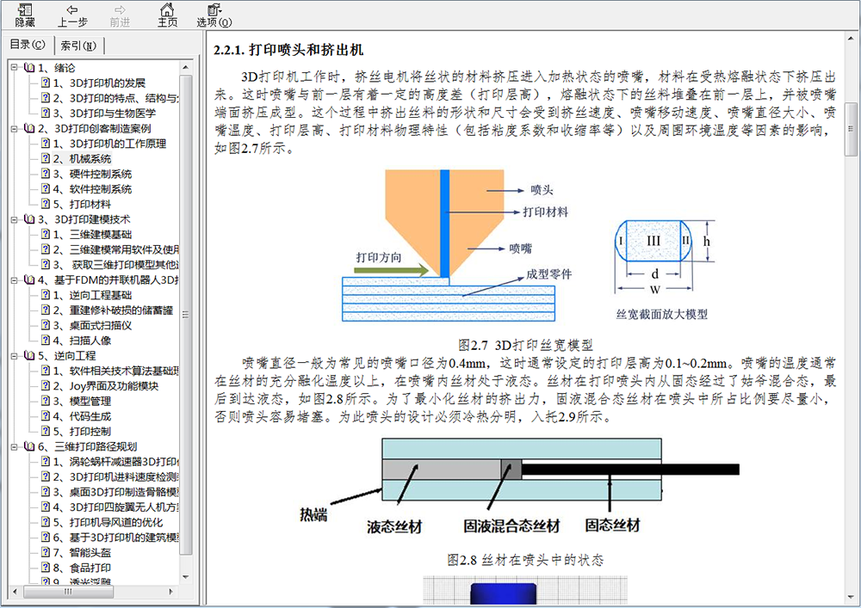Click the topic icon for 代码生成

tap(46, 416)
